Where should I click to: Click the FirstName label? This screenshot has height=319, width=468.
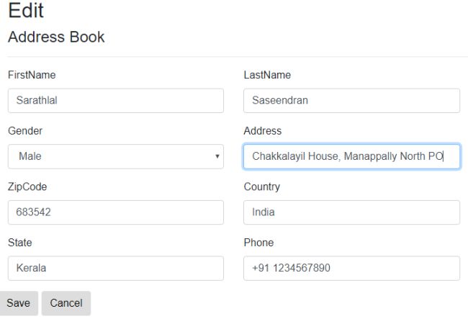point(32,75)
